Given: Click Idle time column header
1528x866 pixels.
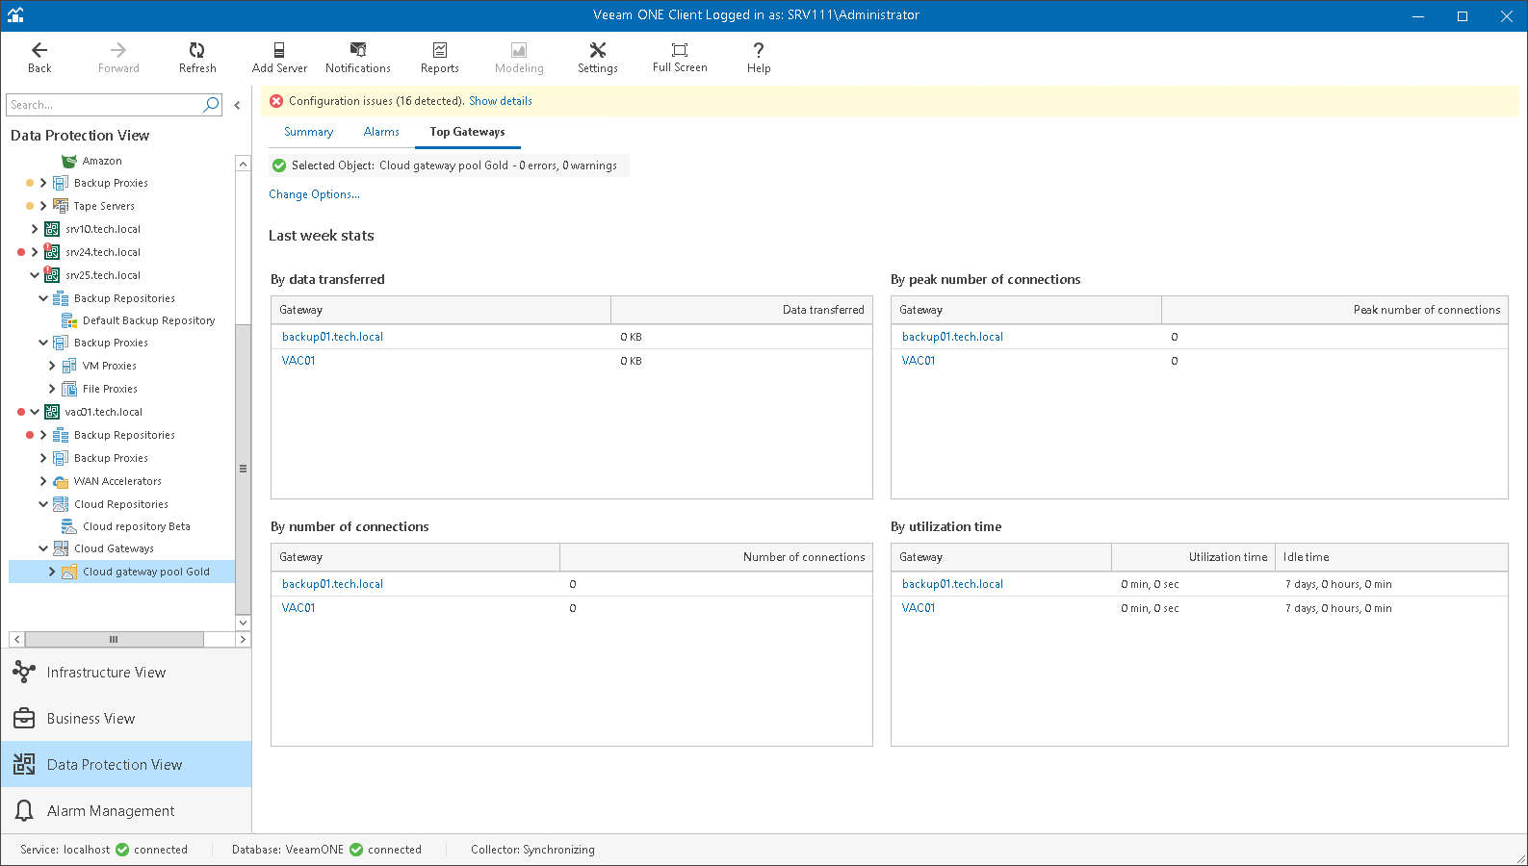Looking at the screenshot, I should (1391, 557).
